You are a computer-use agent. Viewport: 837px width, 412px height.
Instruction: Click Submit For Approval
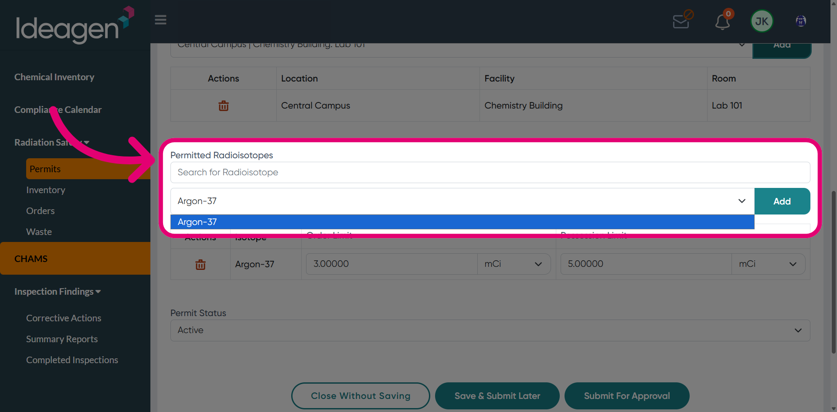[627, 396]
